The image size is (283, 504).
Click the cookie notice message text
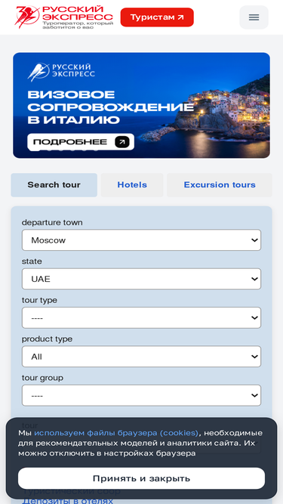click(140, 443)
